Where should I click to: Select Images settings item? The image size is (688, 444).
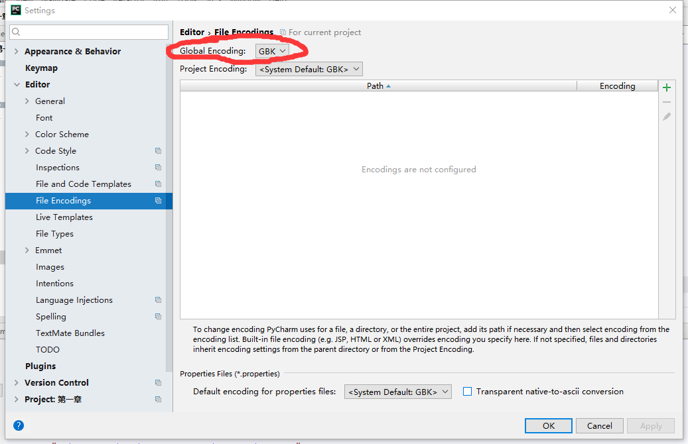click(x=50, y=267)
